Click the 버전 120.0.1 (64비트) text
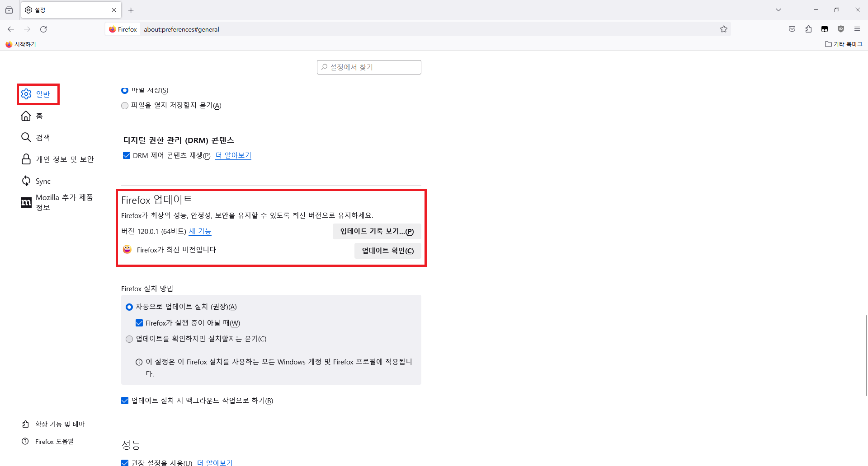This screenshot has height=466, width=868. click(x=154, y=231)
